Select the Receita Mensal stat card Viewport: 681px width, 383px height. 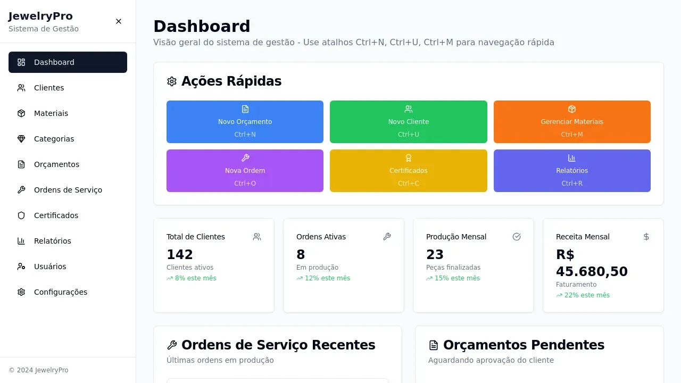tap(603, 265)
